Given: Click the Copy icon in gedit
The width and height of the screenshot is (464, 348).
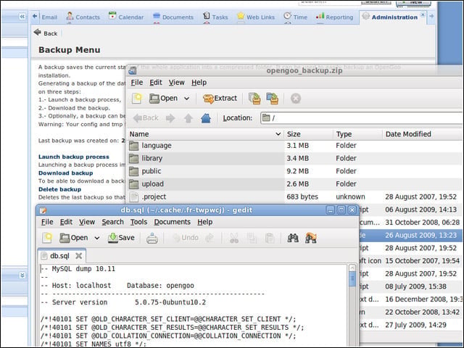Looking at the screenshot, I should pyautogui.click(x=252, y=238).
